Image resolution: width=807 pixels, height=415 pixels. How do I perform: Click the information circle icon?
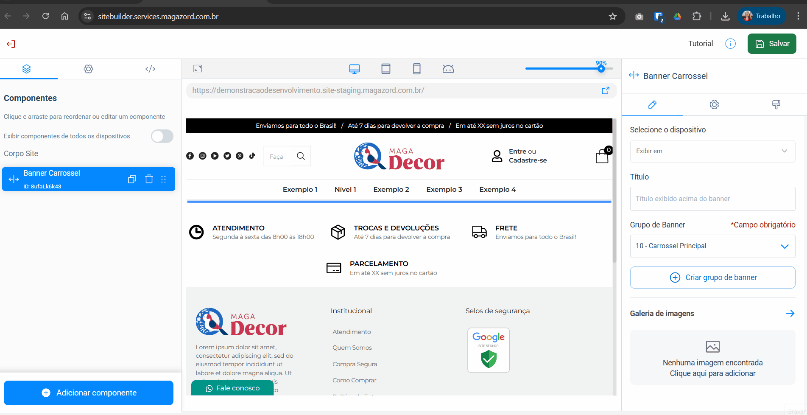pos(730,44)
